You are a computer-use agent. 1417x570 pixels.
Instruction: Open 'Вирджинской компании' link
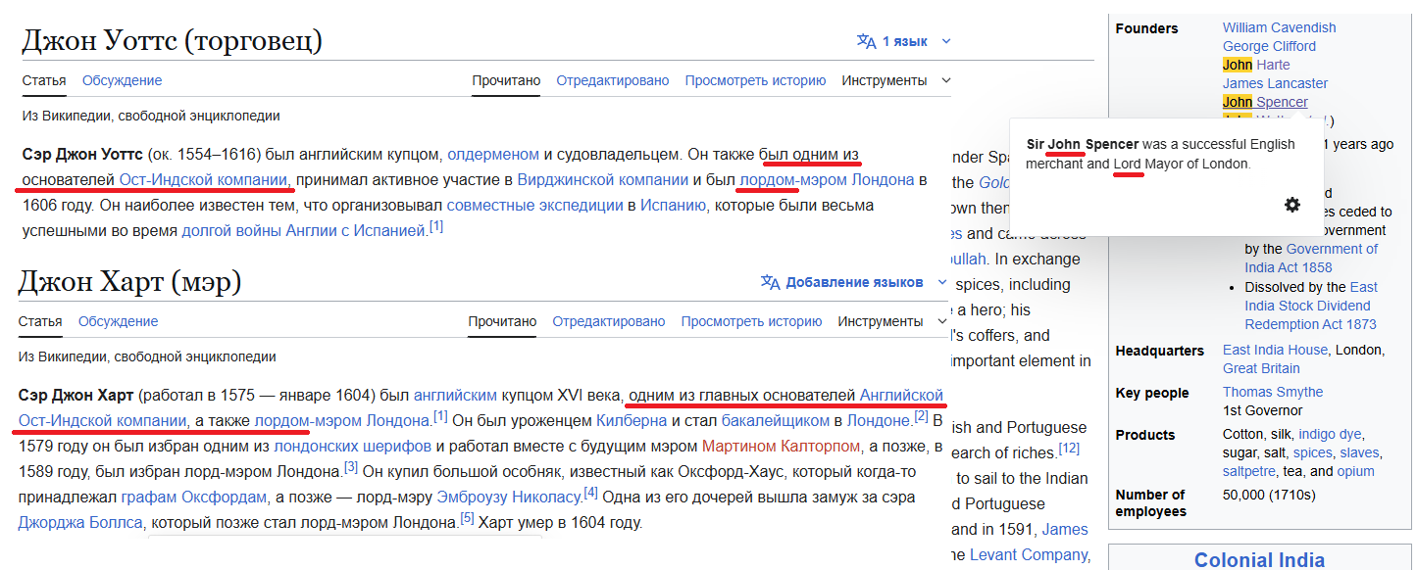(x=602, y=180)
